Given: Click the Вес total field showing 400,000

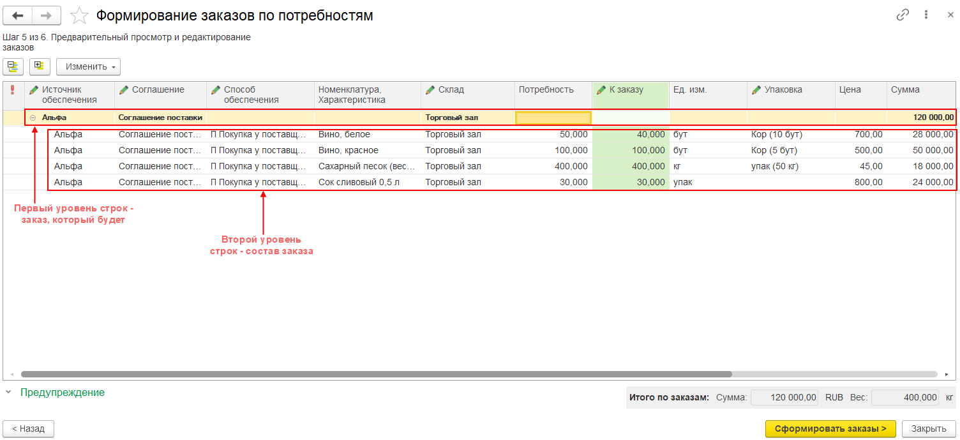Looking at the screenshot, I should [905, 397].
